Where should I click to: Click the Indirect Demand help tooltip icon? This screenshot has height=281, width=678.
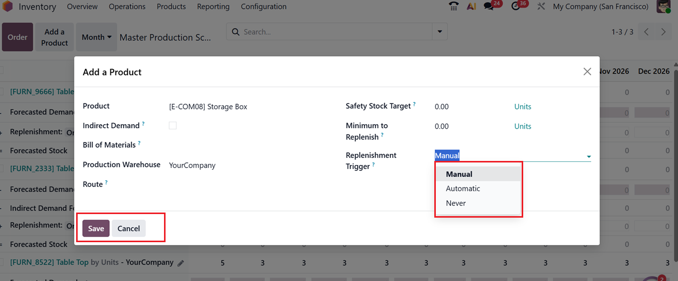pos(143,124)
